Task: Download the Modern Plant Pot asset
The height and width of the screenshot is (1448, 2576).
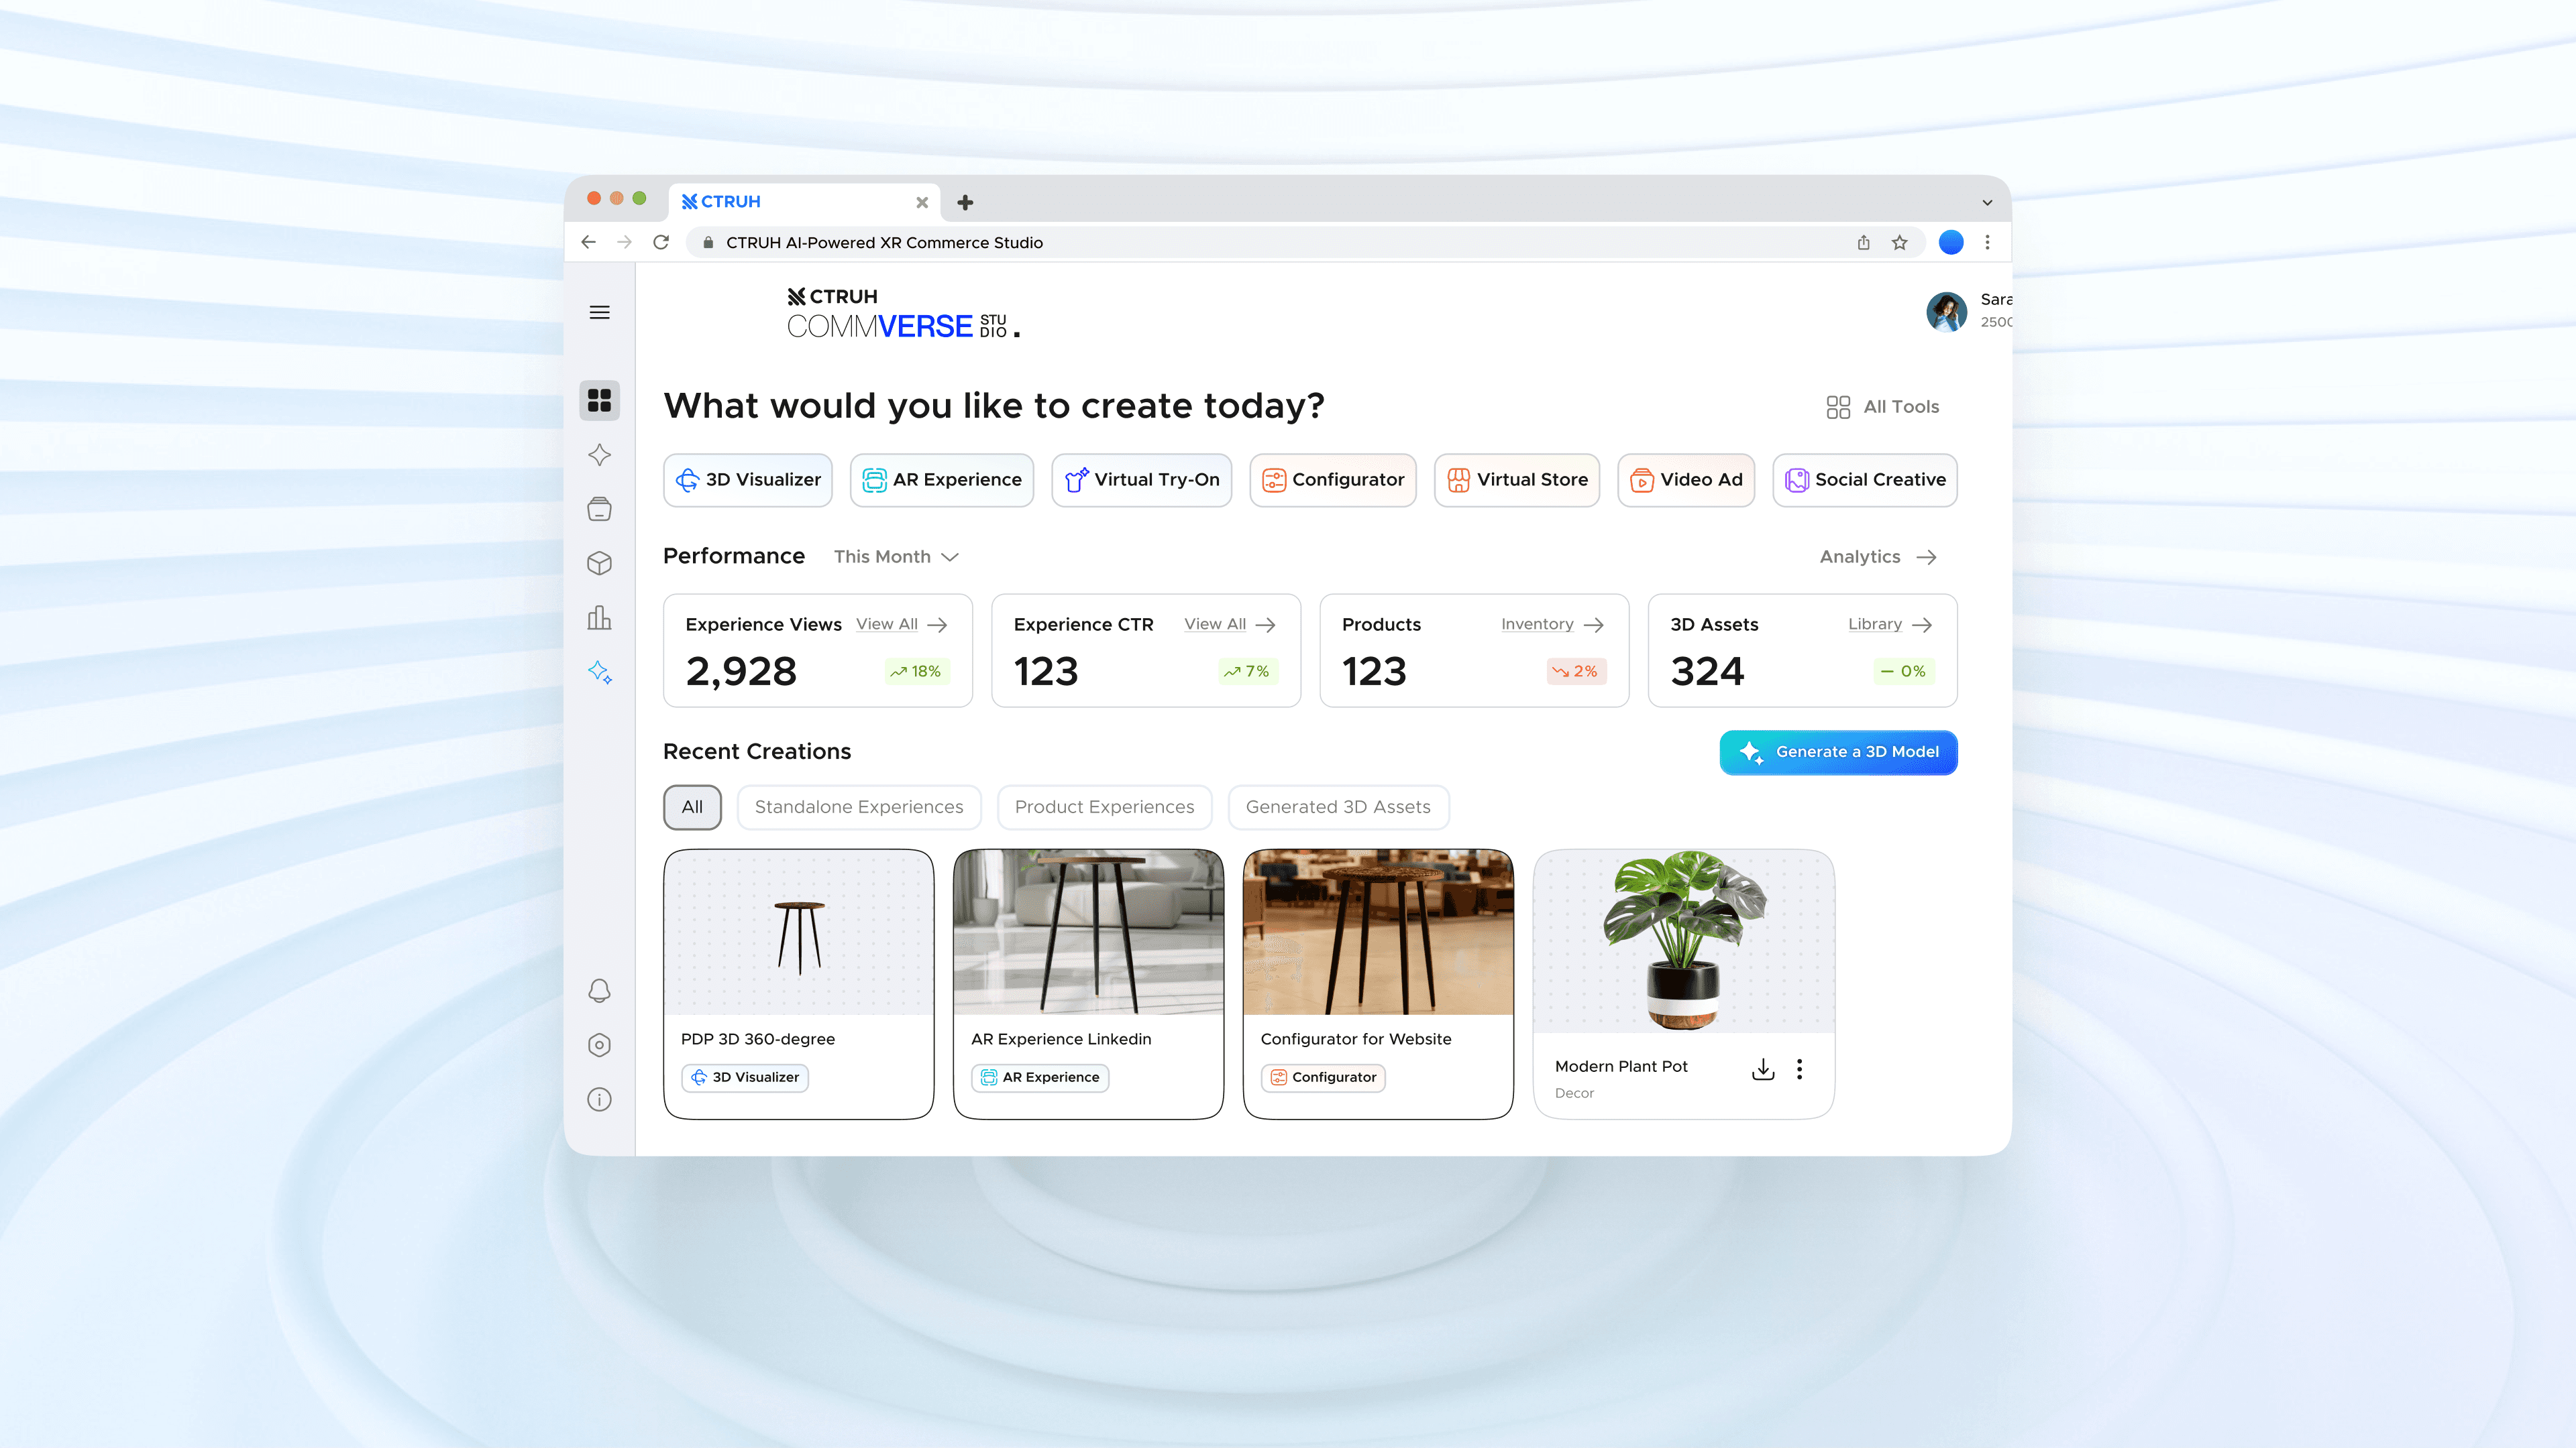Action: click(x=1763, y=1069)
